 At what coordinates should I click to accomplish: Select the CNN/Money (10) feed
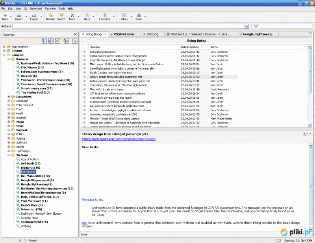tap(32, 67)
